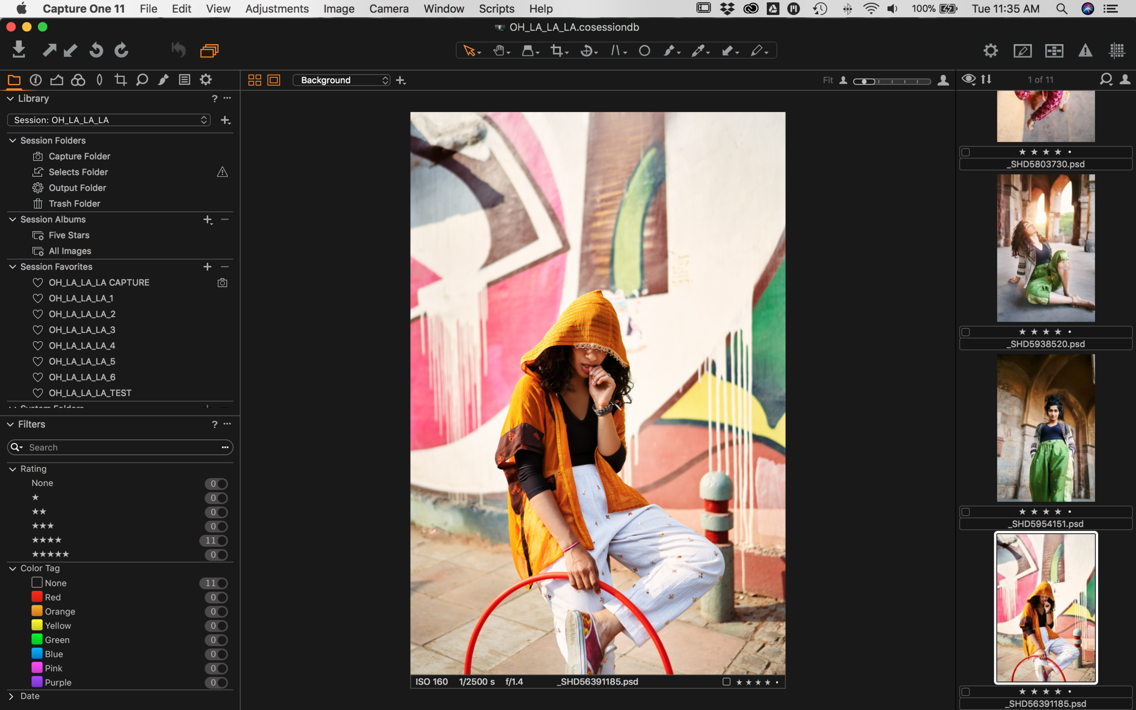This screenshot has height=710, width=1136.
Task: Open the Output gear tool tab
Action: tap(206, 80)
